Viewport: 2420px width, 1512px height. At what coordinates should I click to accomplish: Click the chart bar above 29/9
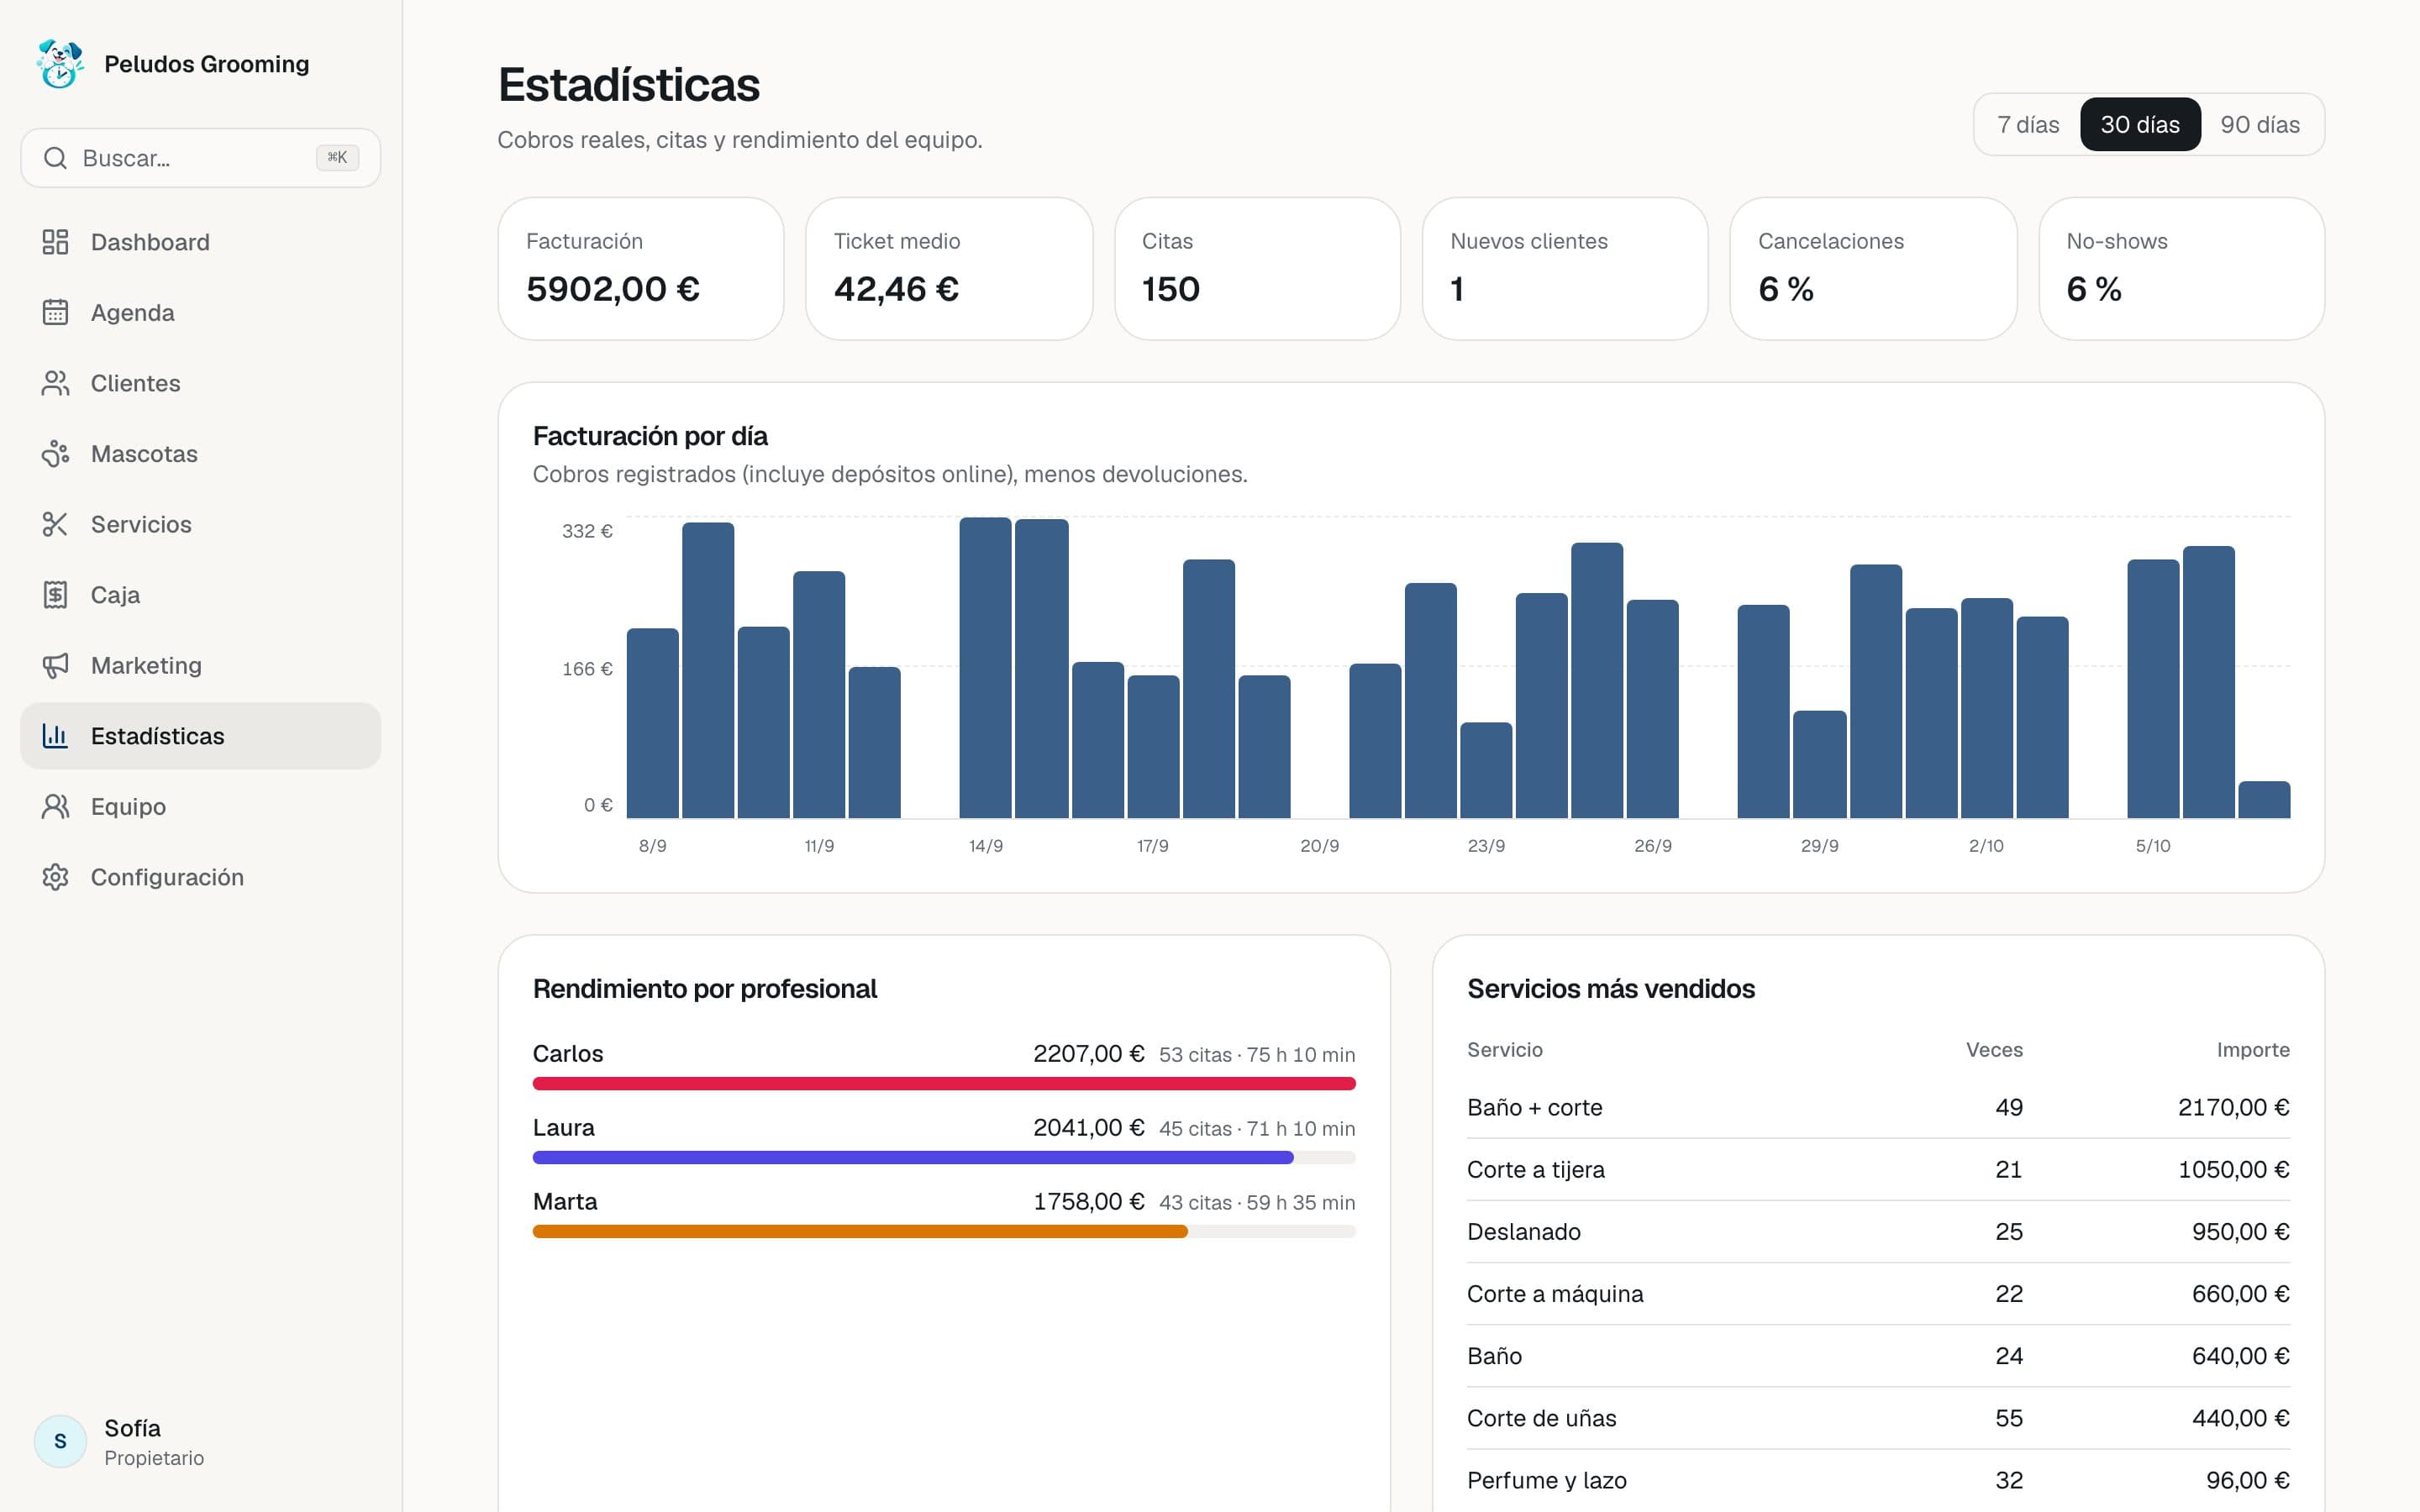pos(1819,764)
